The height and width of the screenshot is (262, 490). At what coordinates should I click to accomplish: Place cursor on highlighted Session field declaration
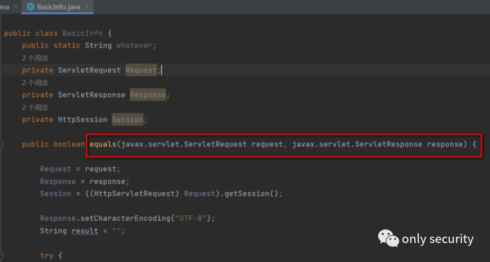[127, 119]
